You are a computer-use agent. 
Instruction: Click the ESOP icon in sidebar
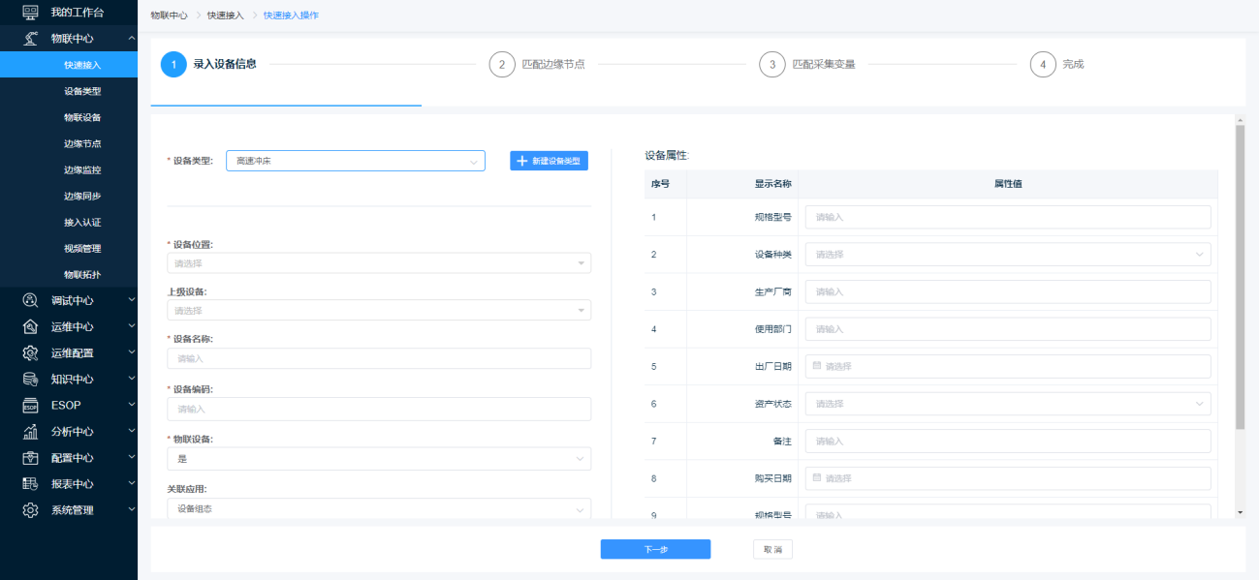30,406
